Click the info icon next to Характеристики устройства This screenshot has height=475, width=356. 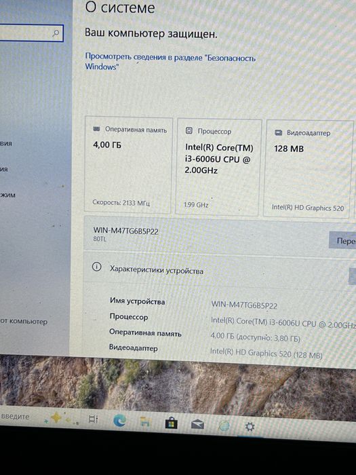[x=96, y=267]
